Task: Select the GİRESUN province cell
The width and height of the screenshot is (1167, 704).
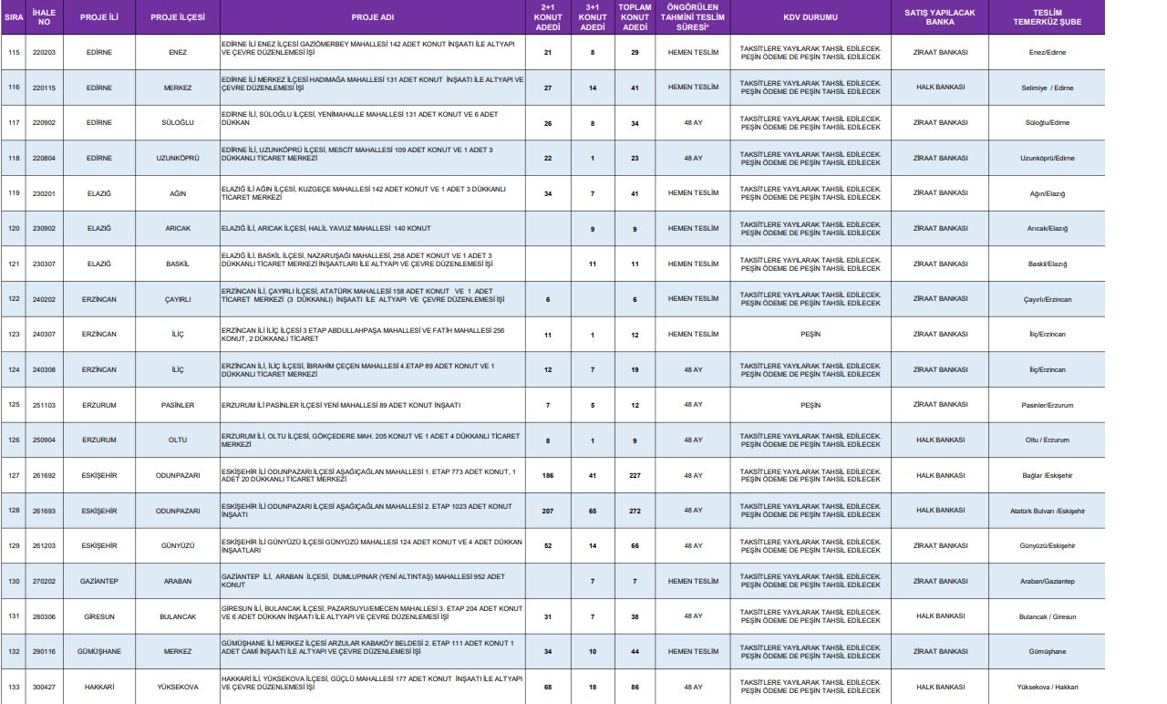Action: 99,616
